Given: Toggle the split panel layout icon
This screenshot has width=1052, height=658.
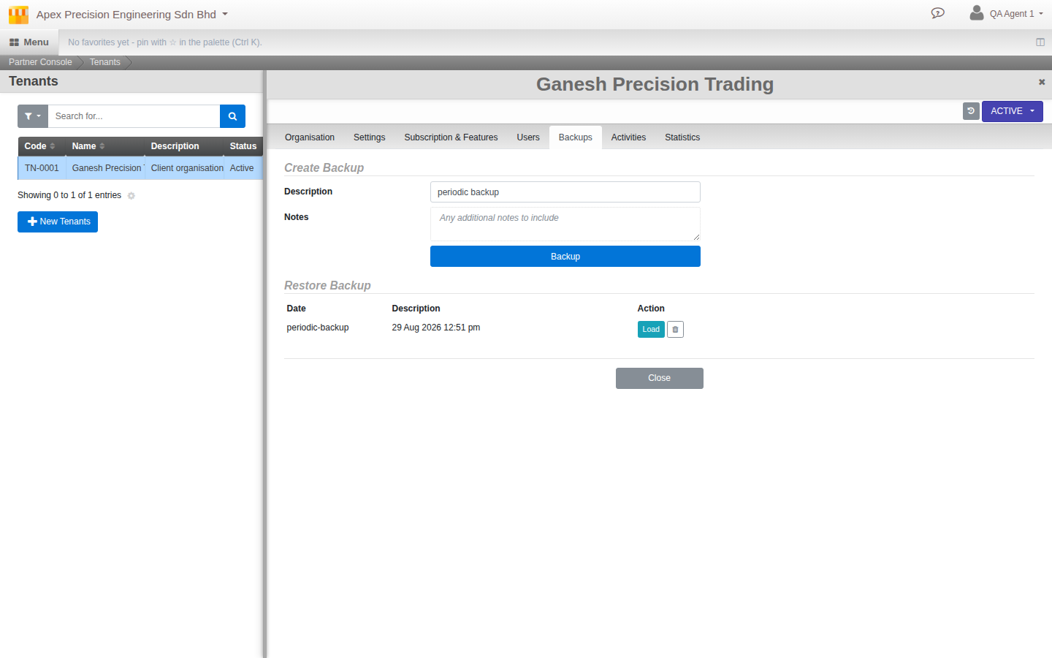Looking at the screenshot, I should point(1040,42).
